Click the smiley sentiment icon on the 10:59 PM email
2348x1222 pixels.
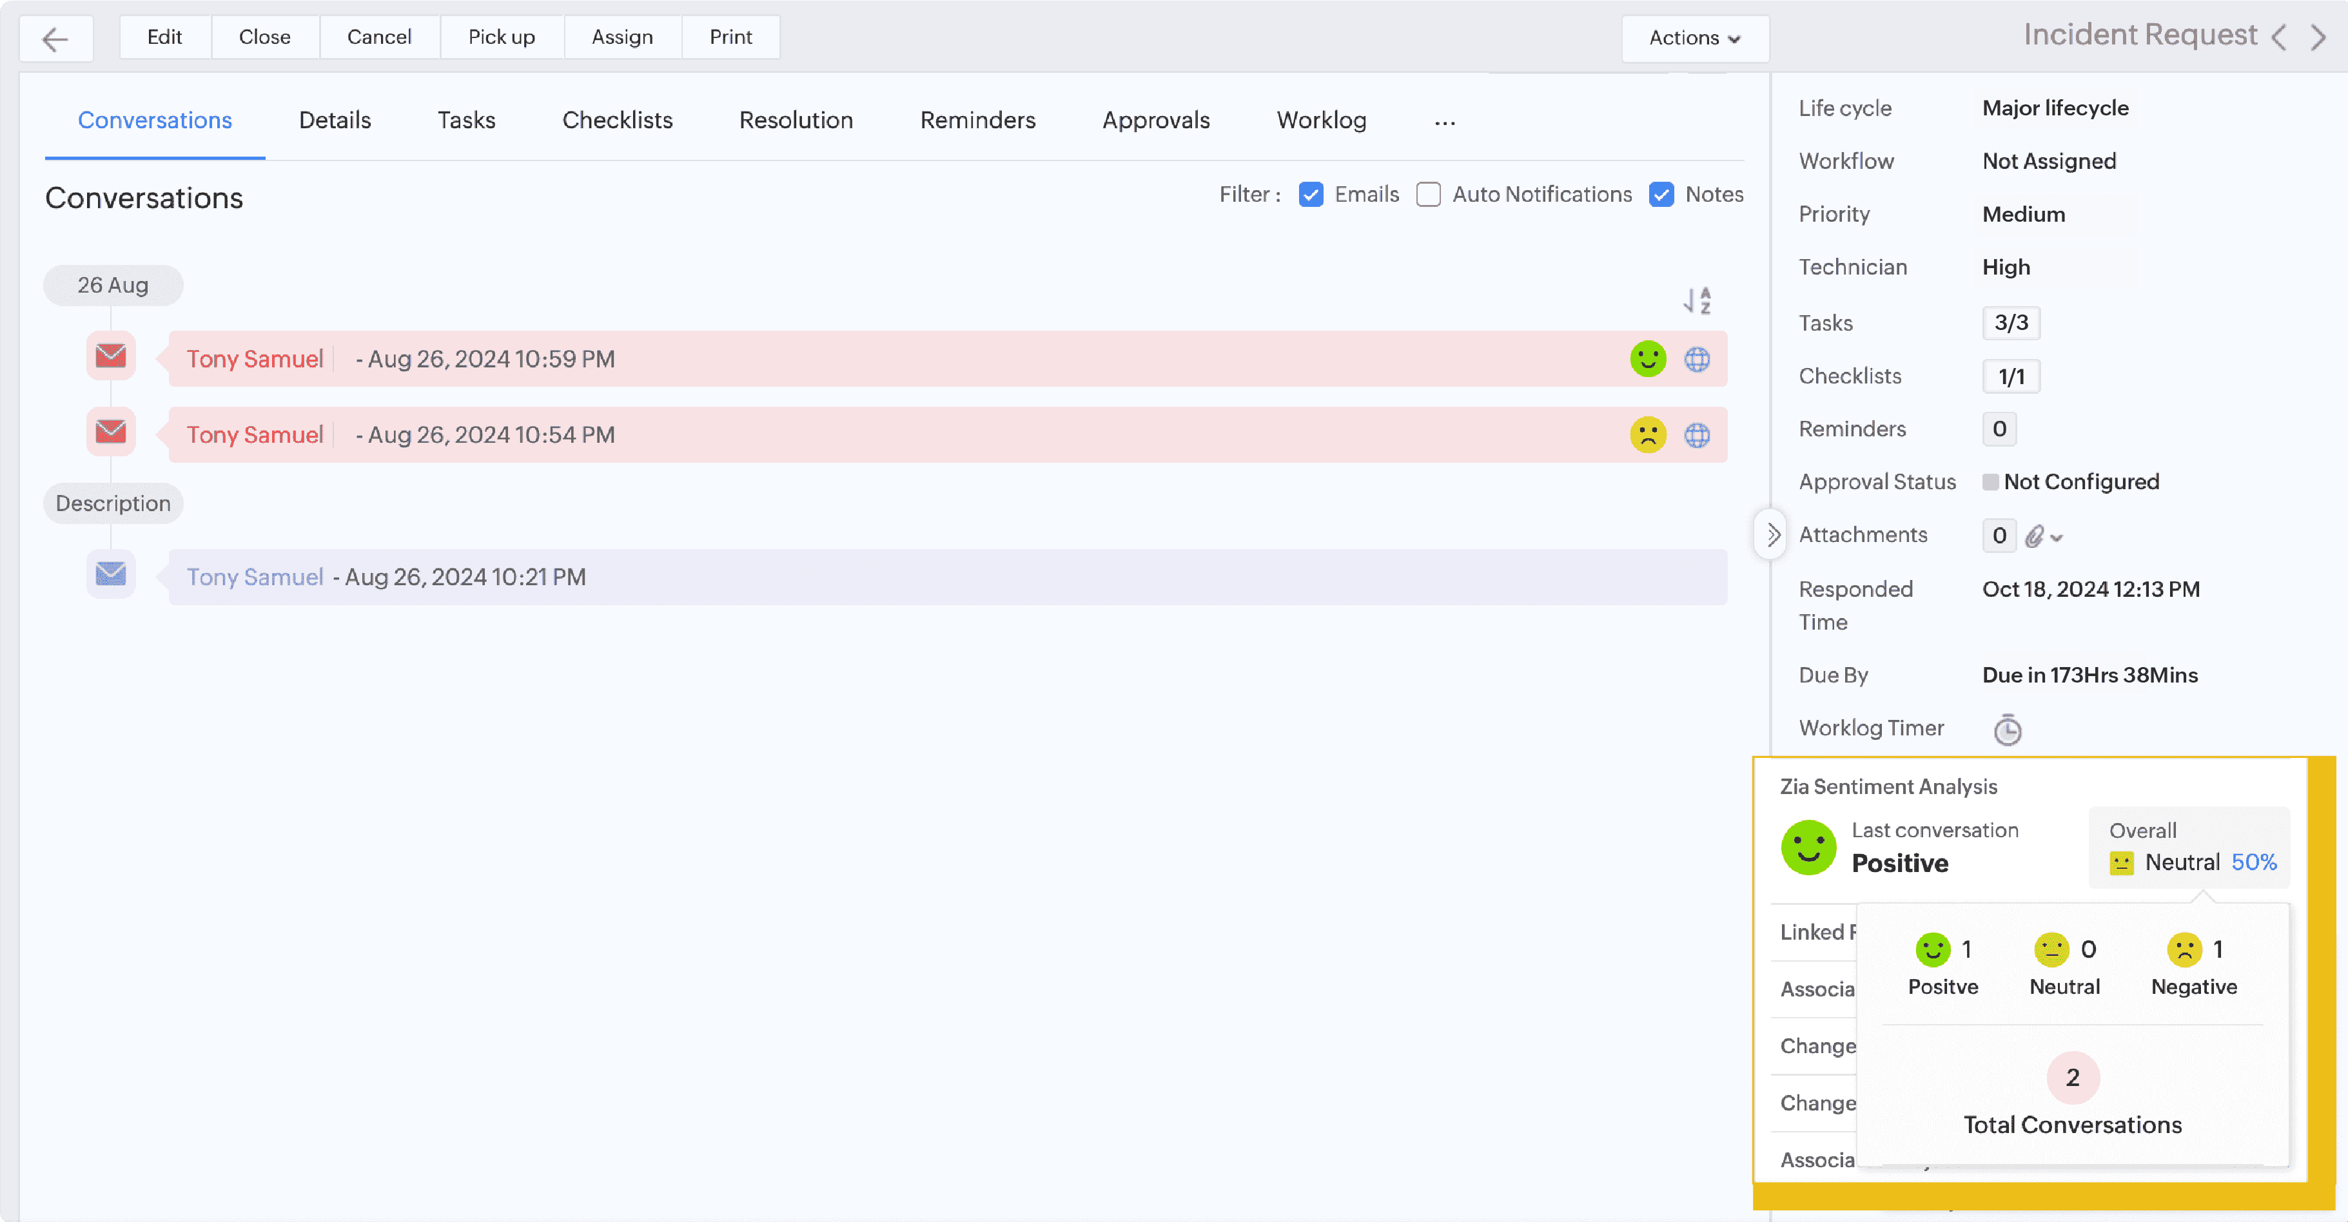[1647, 358]
